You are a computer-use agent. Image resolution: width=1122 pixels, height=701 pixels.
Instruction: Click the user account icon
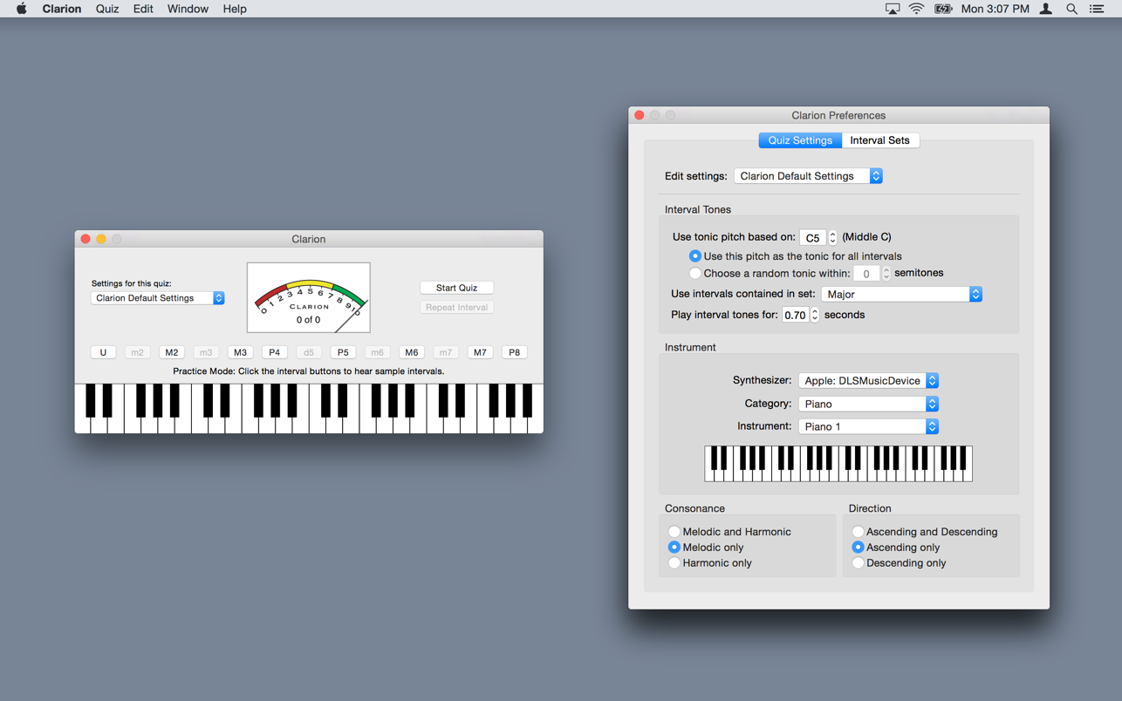tap(1046, 9)
